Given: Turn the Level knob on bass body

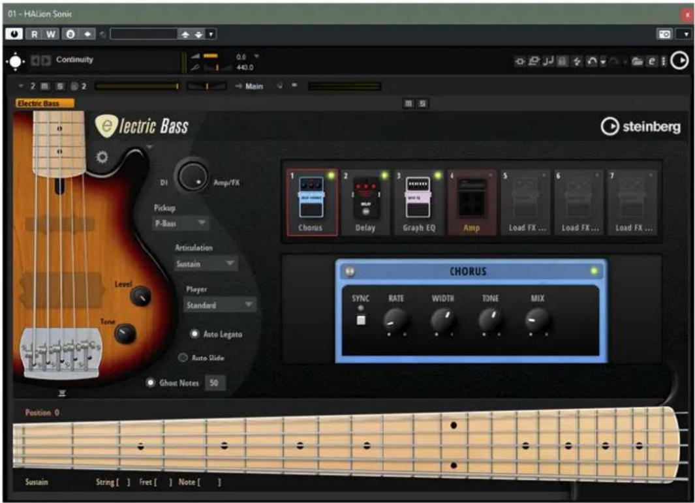Looking at the screenshot, I should (x=140, y=296).
